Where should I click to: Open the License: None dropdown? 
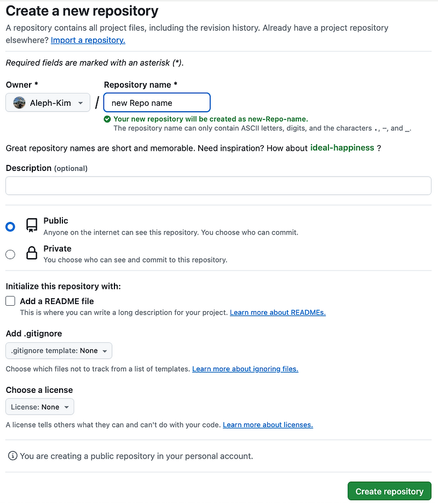pyautogui.click(x=40, y=407)
